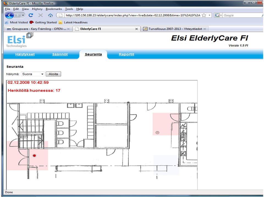Open the Help menu
Viewport: 264px width, 197px height.
click(x=80, y=9)
